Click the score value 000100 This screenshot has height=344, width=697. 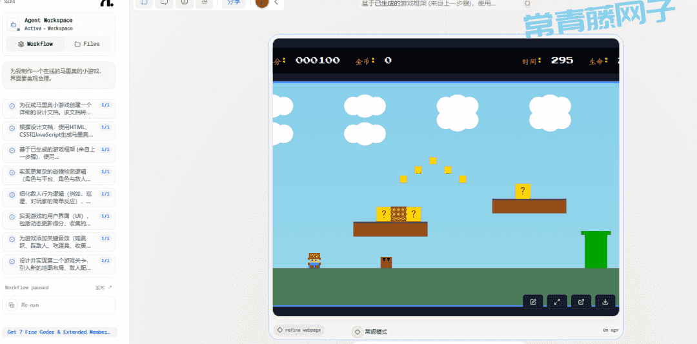(318, 60)
